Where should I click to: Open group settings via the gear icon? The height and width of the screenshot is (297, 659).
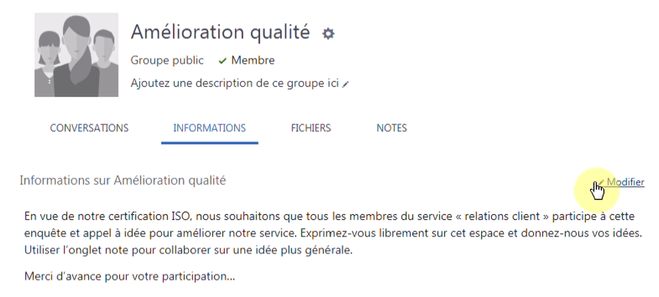coord(328,34)
